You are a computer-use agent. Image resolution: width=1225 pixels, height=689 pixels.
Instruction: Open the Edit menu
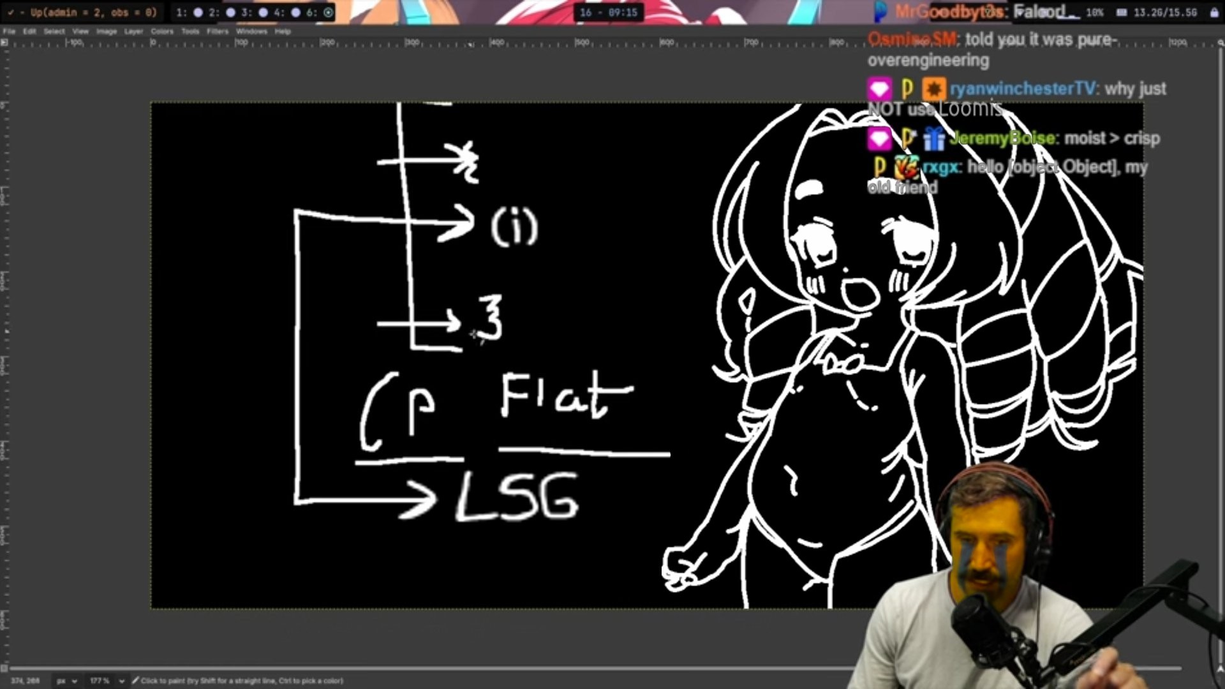pos(29,31)
